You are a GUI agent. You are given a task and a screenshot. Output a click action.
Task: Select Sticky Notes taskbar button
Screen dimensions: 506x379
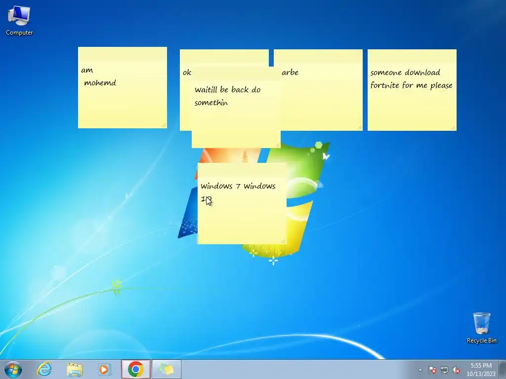point(167,369)
